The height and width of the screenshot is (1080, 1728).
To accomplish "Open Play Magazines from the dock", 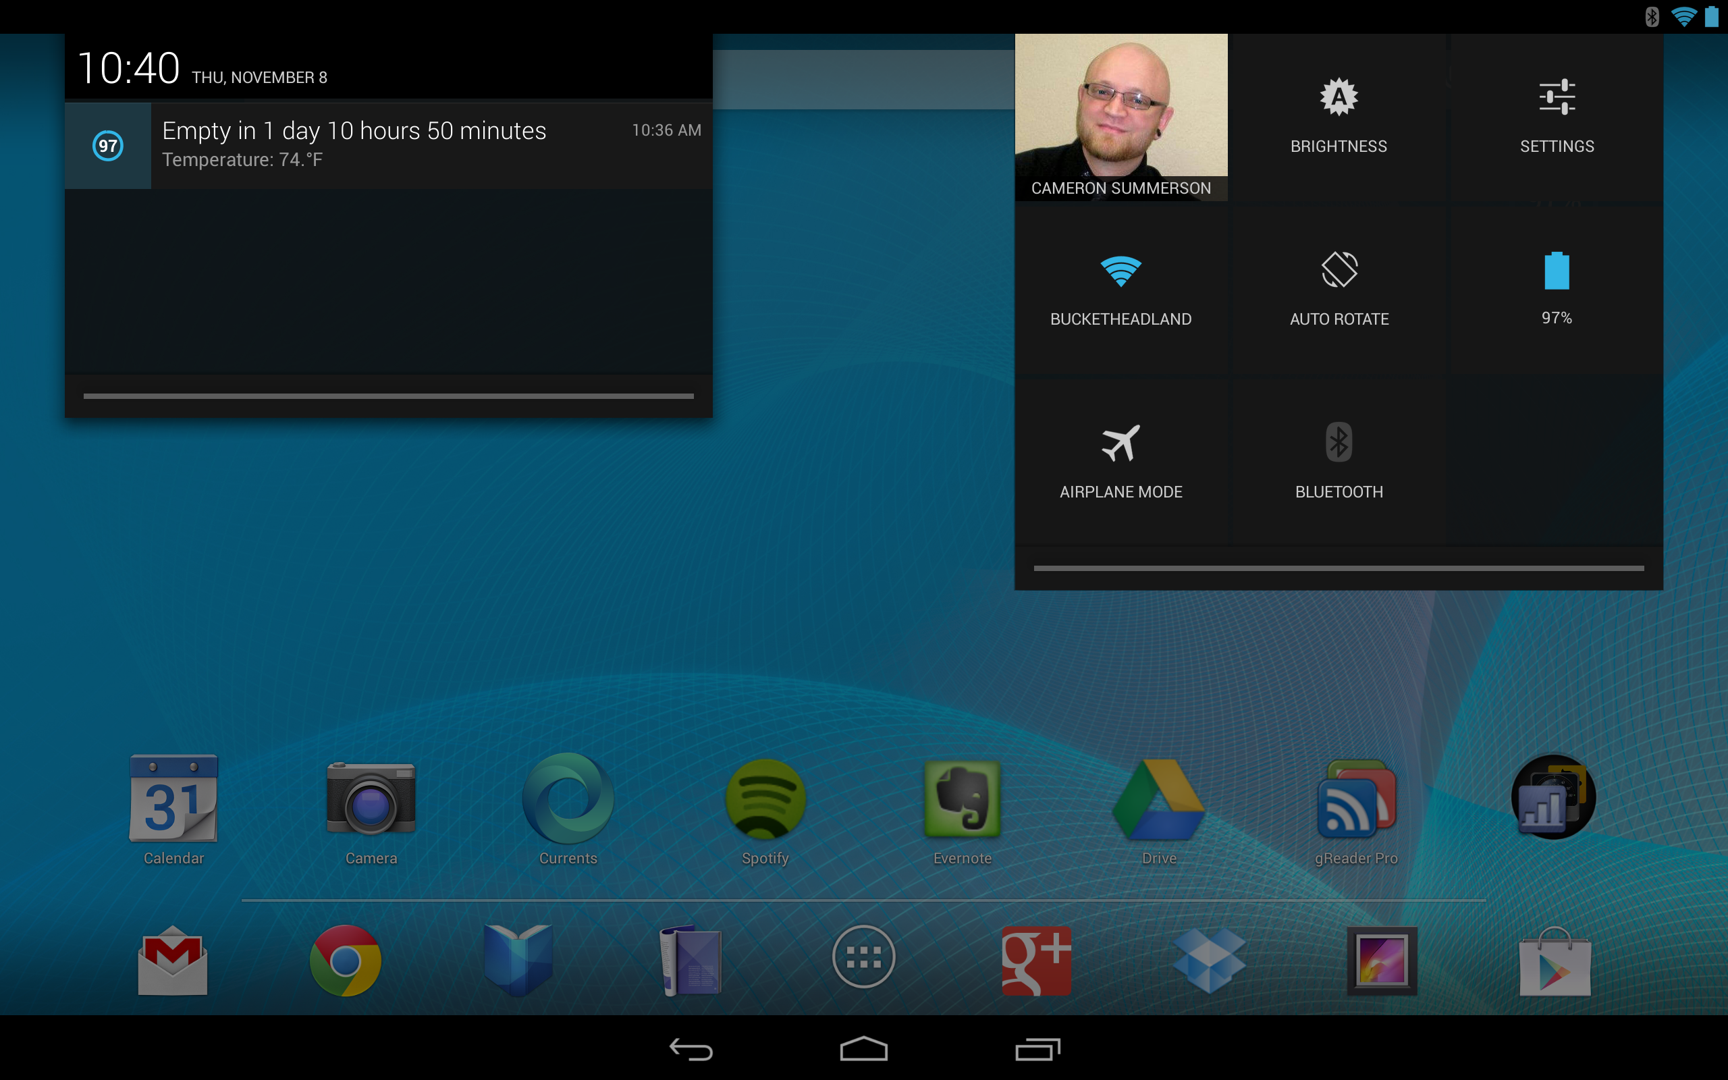I will coord(691,960).
